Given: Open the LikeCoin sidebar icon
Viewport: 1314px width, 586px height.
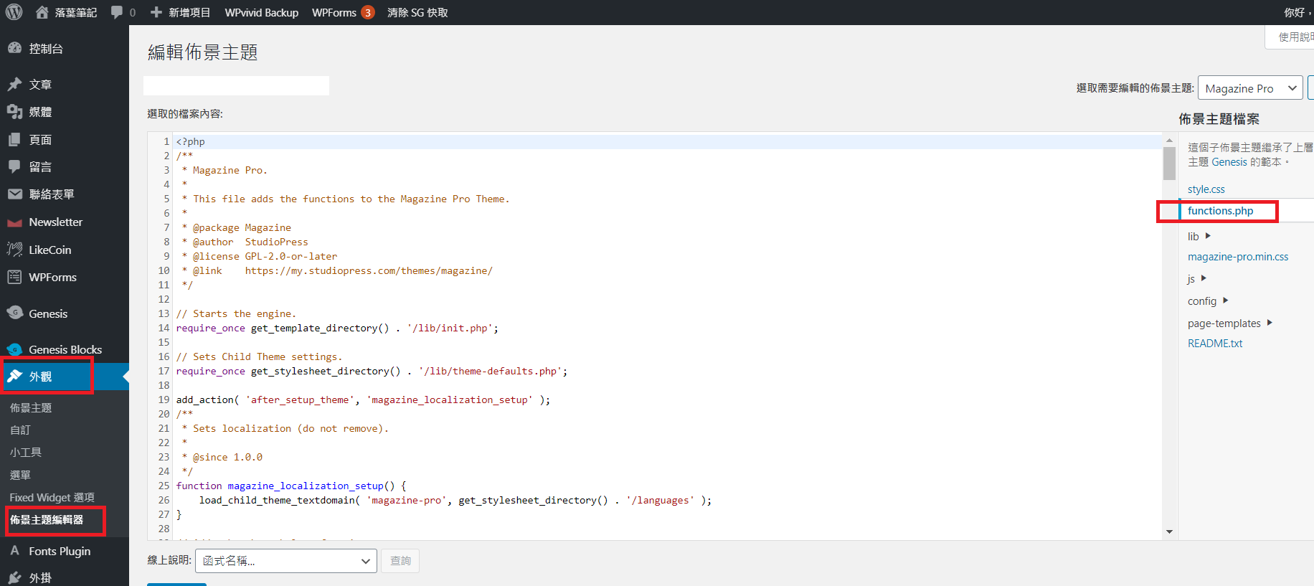Looking at the screenshot, I should 14,250.
